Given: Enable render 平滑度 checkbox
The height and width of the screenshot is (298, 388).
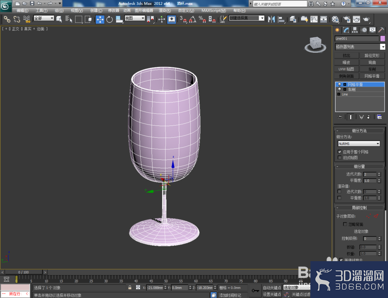Looking at the screenshot, I should pyautogui.click(x=339, y=198).
